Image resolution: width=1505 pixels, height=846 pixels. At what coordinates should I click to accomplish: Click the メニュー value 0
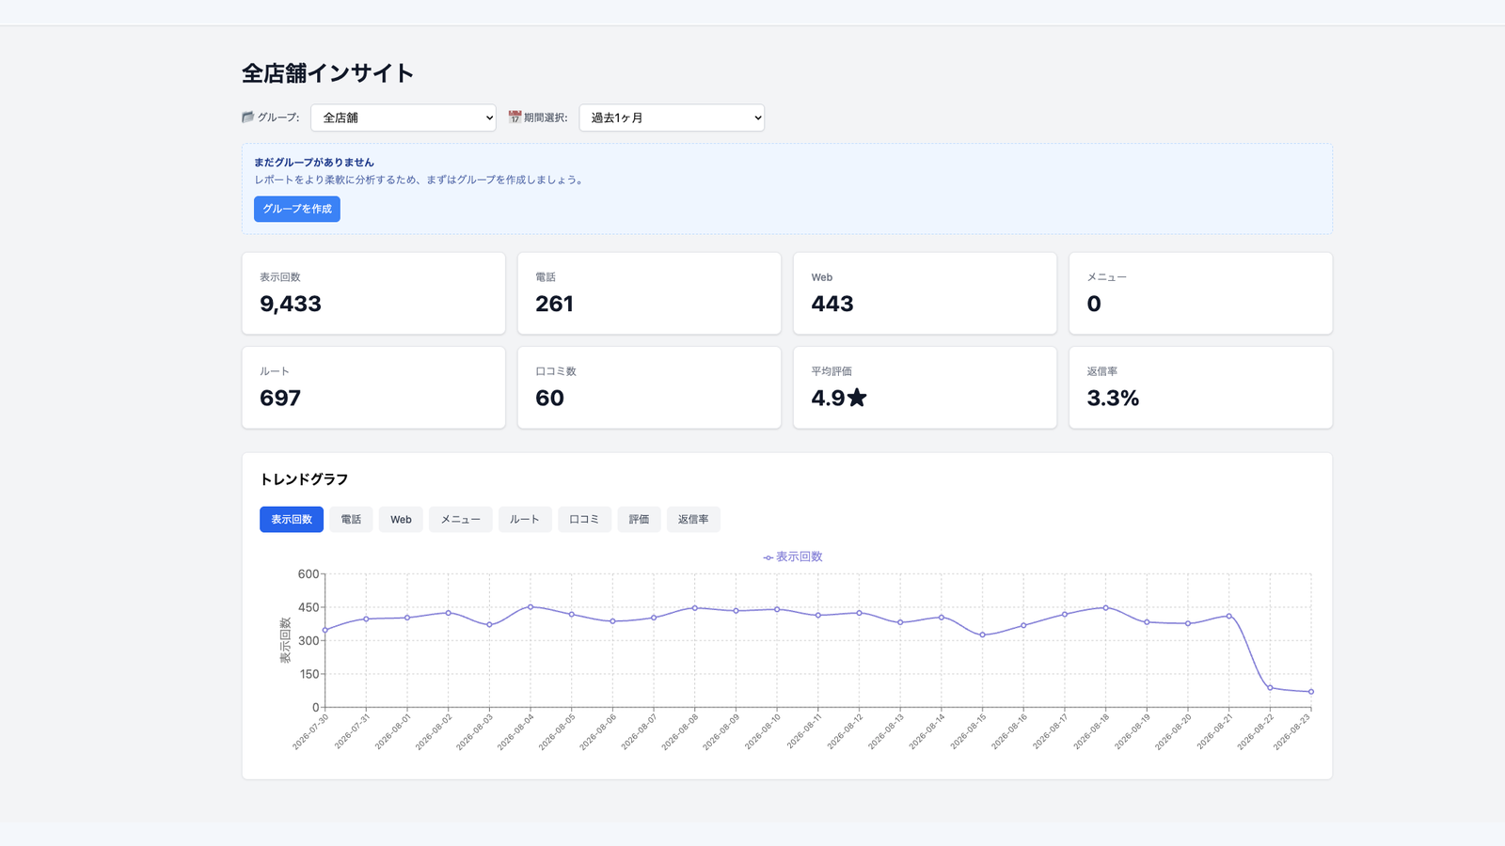pyautogui.click(x=1094, y=304)
